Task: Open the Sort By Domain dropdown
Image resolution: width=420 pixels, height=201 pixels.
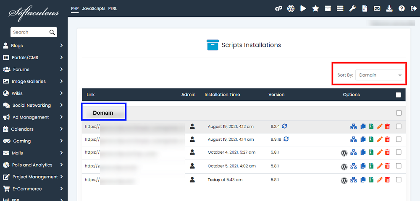Action: (379, 75)
